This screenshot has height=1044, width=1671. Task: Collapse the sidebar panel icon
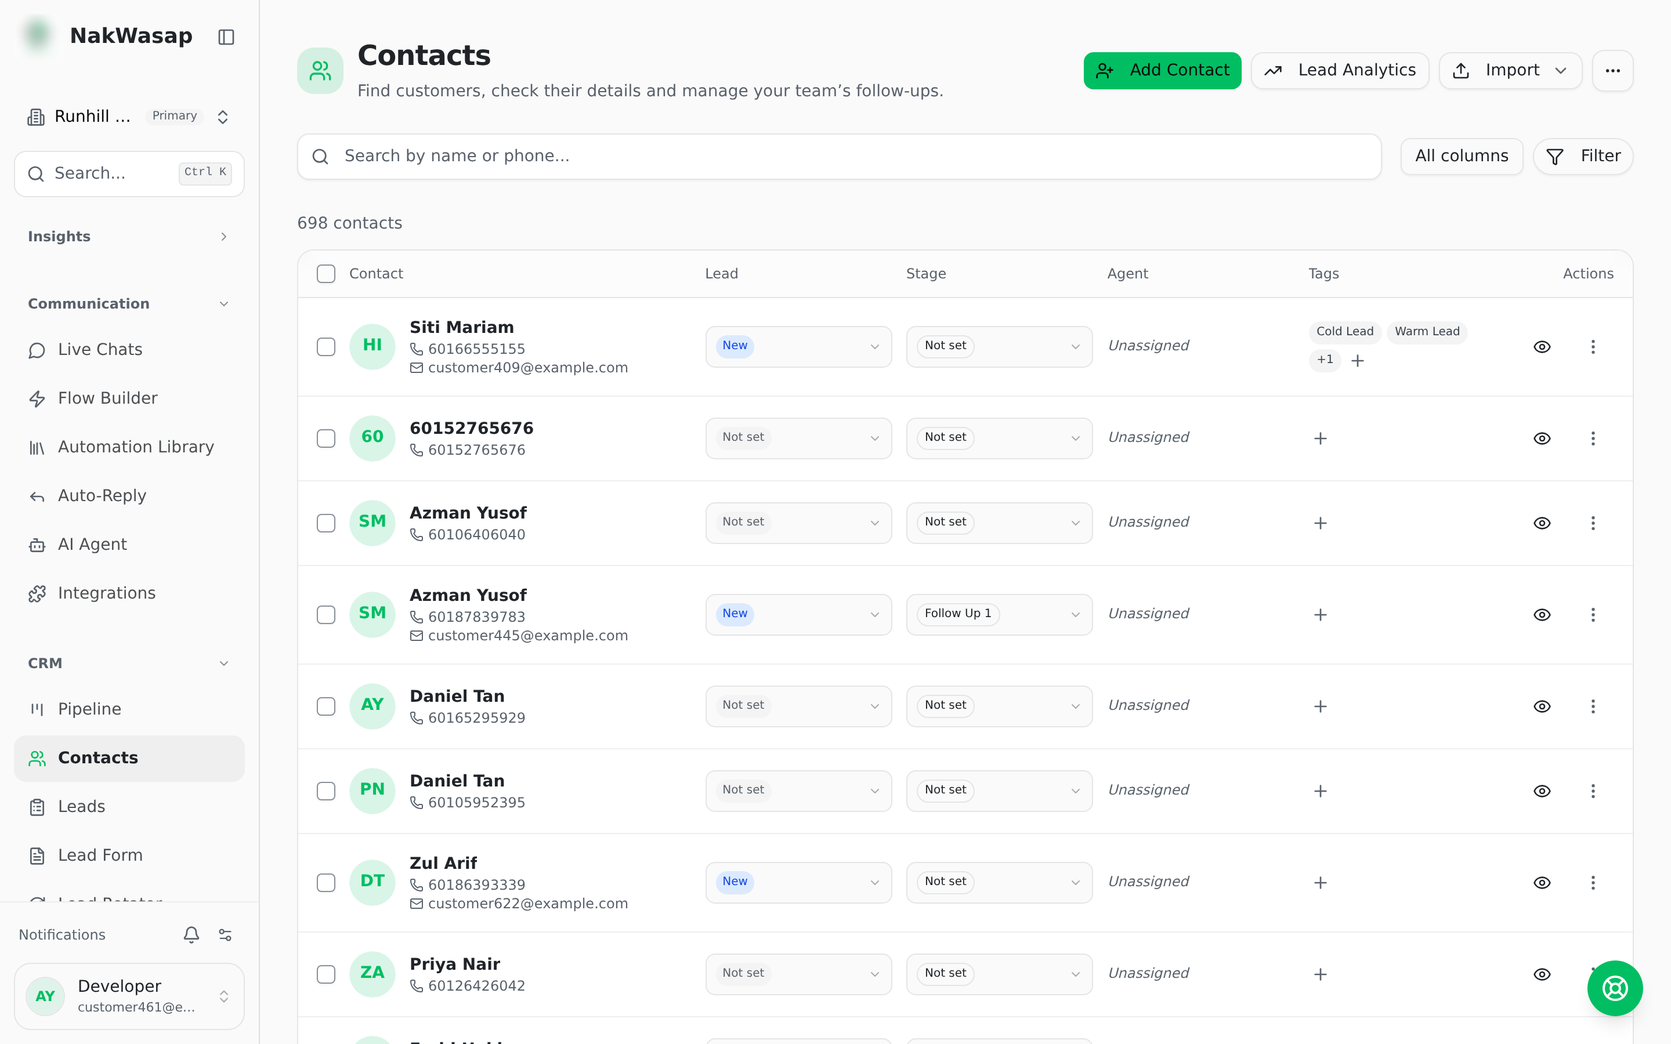(226, 37)
